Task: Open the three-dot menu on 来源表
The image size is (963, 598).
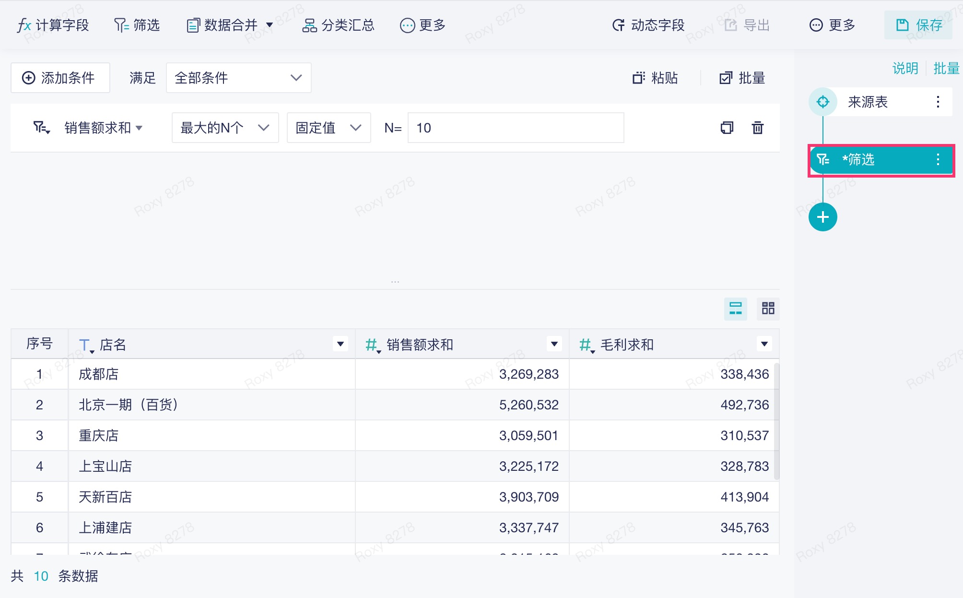Action: click(938, 102)
